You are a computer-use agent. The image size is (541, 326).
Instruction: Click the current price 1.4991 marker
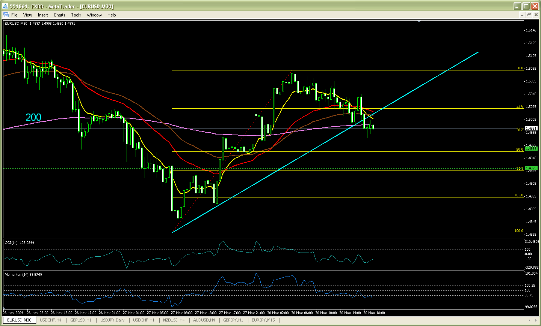[x=531, y=128]
